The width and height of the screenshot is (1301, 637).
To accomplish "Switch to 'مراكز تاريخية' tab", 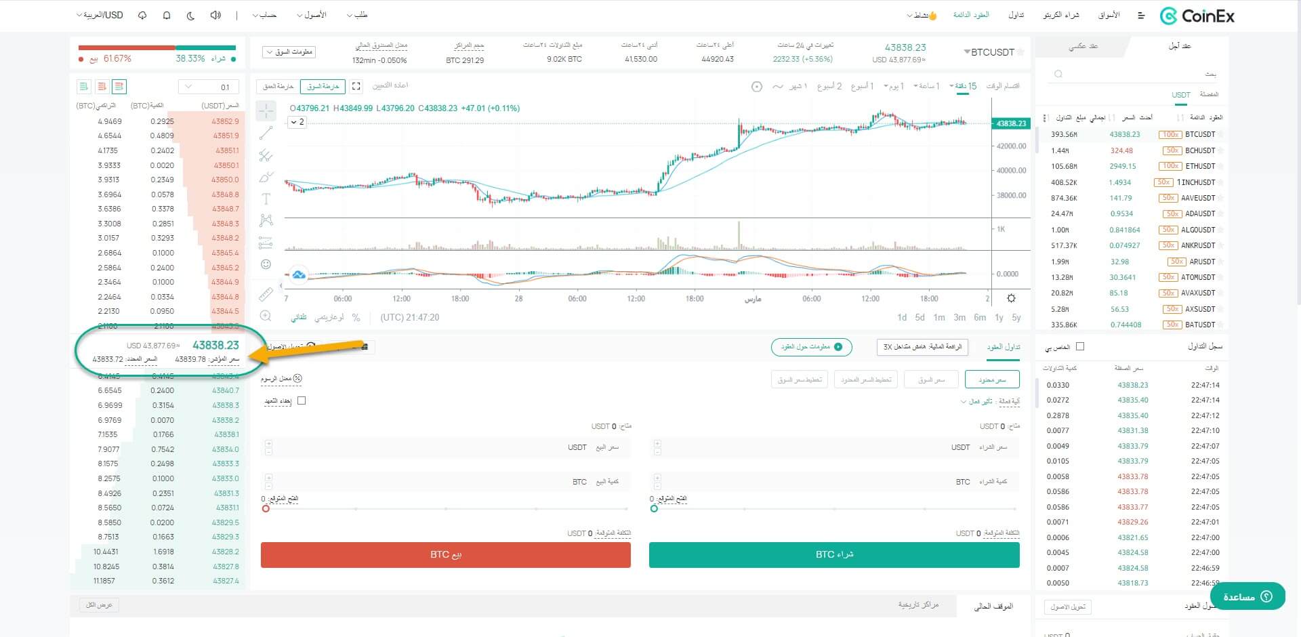I will point(918,604).
